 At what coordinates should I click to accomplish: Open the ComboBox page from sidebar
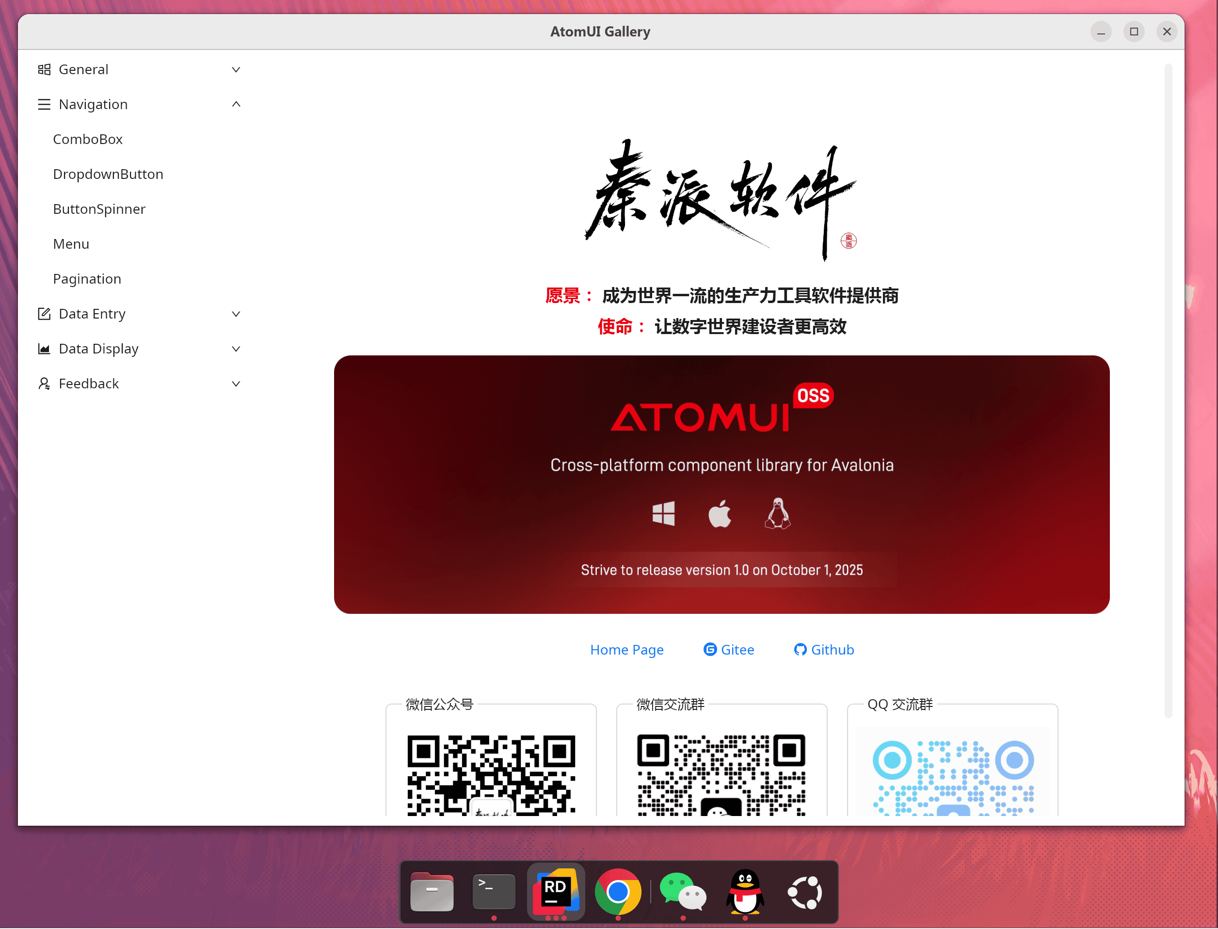pos(88,139)
